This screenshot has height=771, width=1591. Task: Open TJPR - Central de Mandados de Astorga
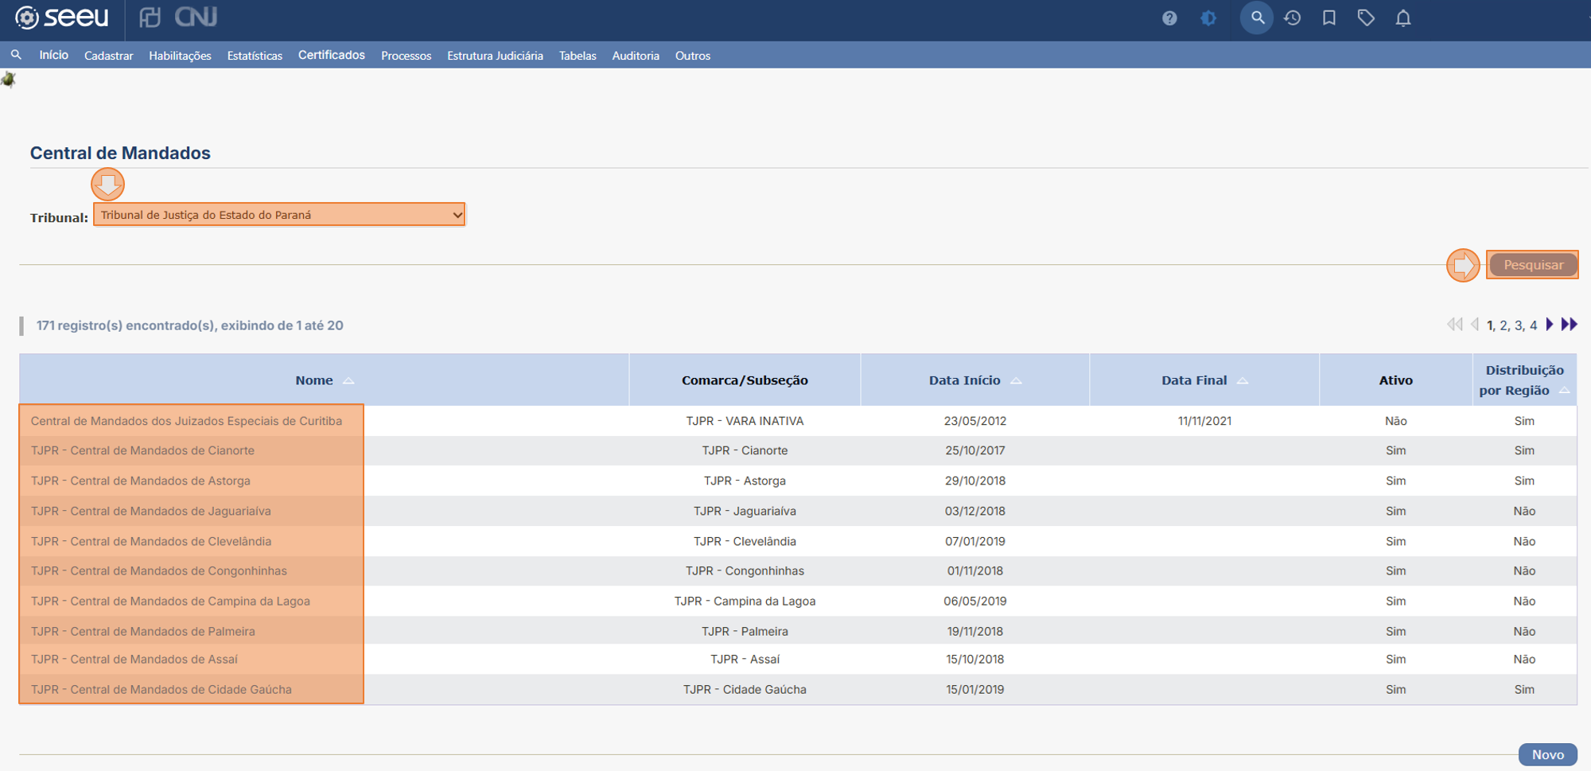140,481
